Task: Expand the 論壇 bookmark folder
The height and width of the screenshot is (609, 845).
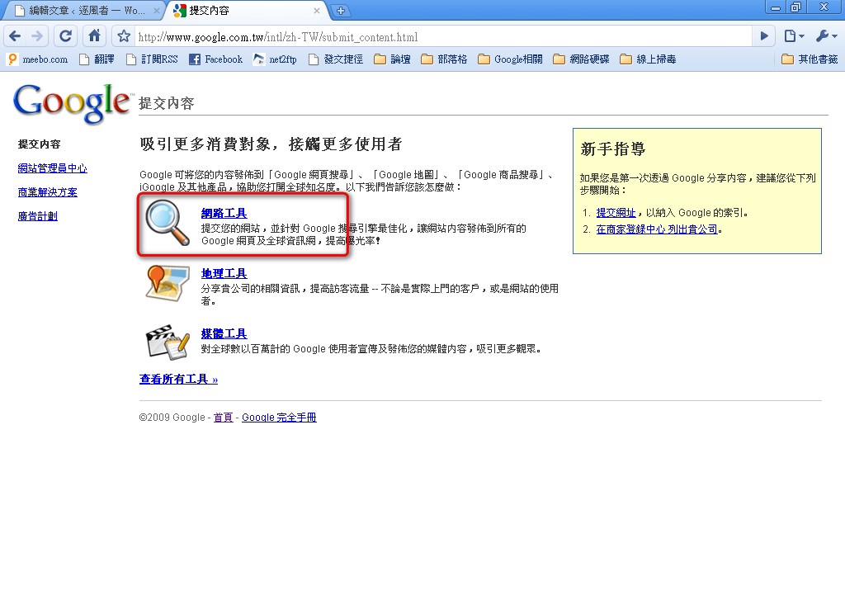Action: (x=392, y=59)
